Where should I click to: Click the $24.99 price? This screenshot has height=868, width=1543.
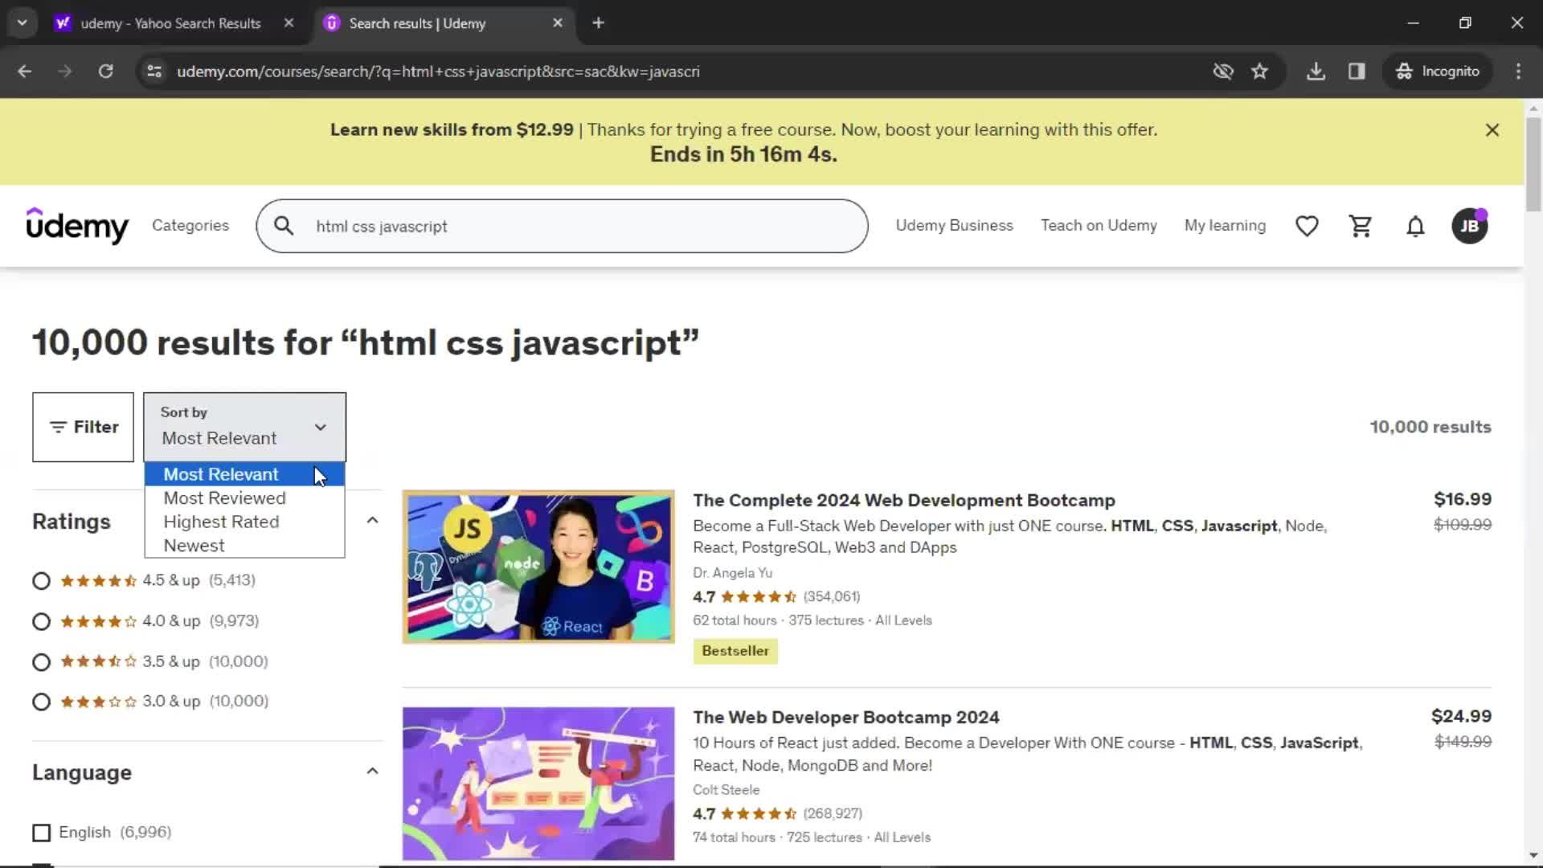(1460, 716)
